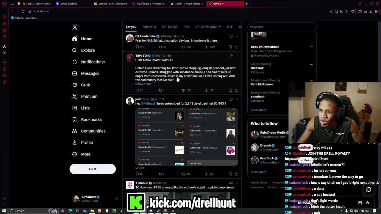The width and height of the screenshot is (381, 214).
Task: Show more Who to follow suggestions
Action: 258,172
